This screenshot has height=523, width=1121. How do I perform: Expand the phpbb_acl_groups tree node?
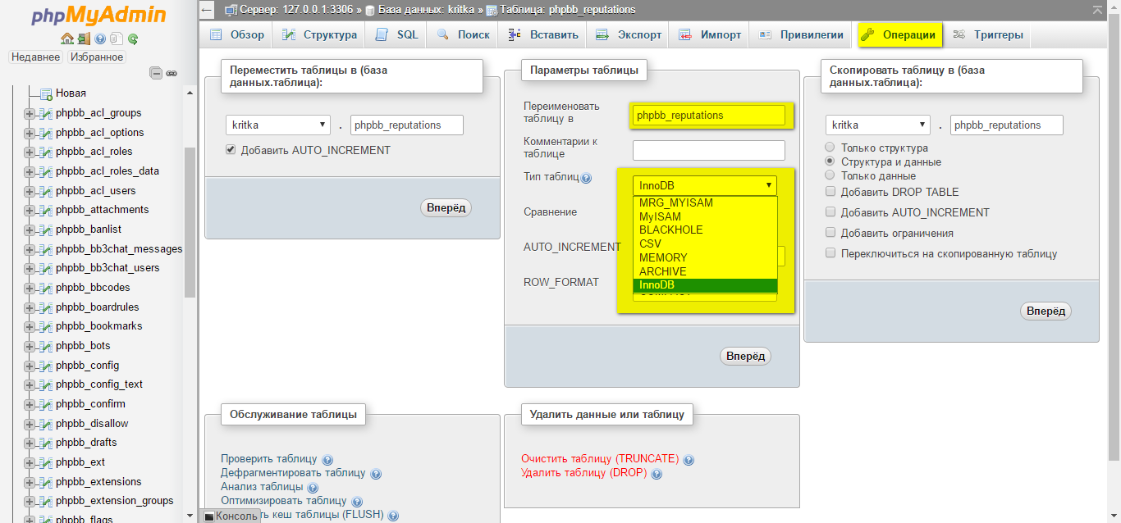pyautogui.click(x=29, y=113)
